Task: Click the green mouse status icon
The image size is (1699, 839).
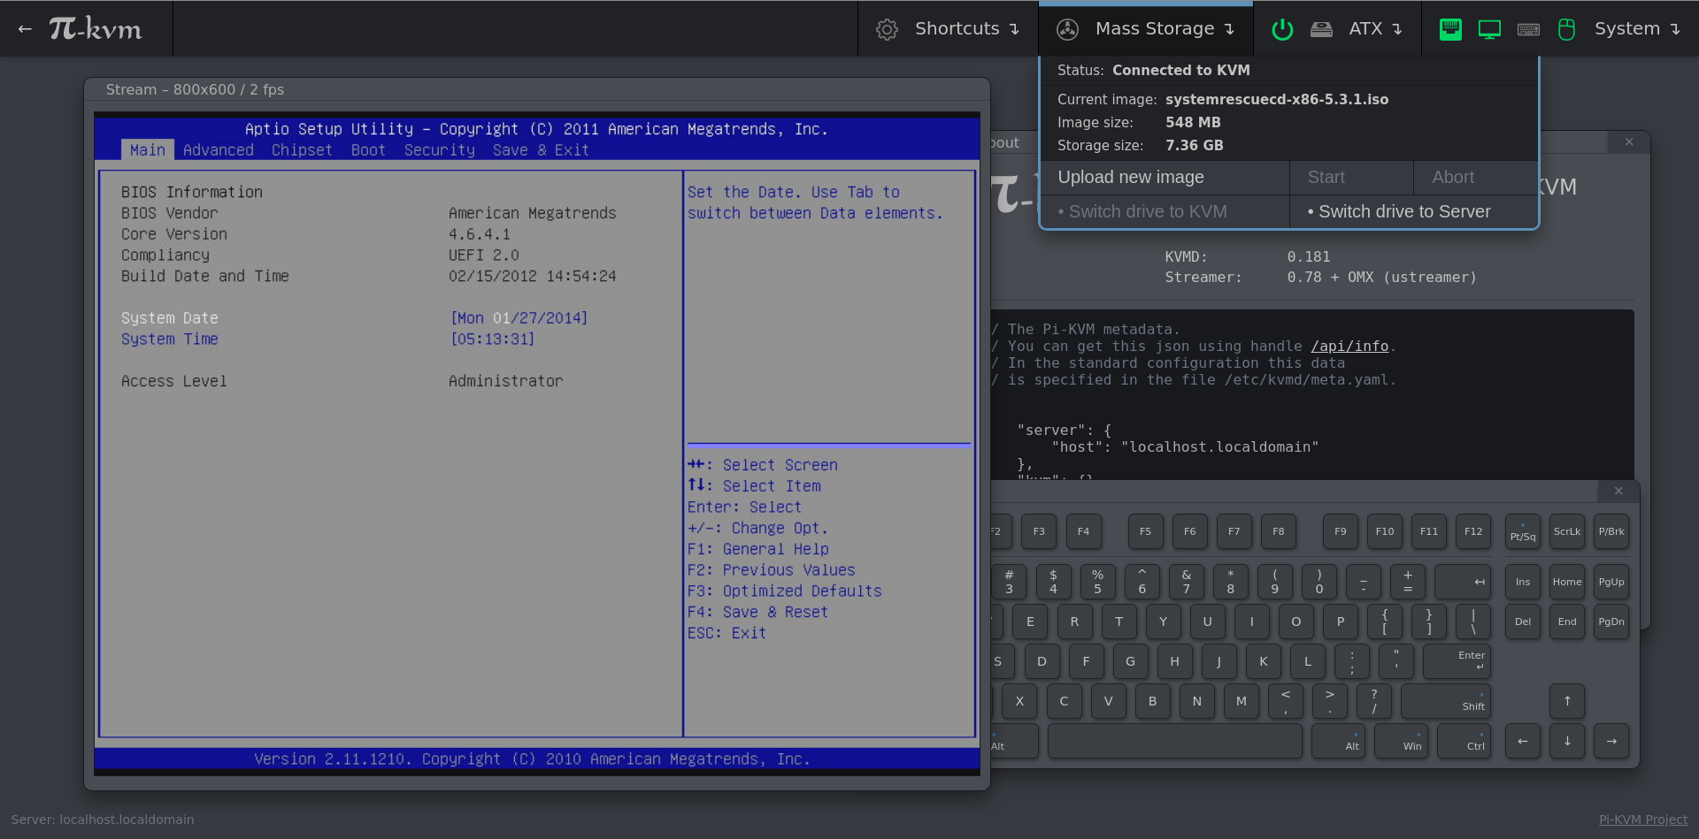Action: pos(1567,29)
